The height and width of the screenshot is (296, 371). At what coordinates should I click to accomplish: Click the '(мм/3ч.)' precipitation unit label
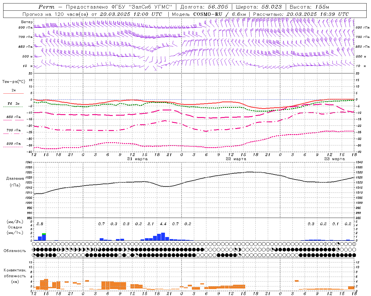(15, 222)
